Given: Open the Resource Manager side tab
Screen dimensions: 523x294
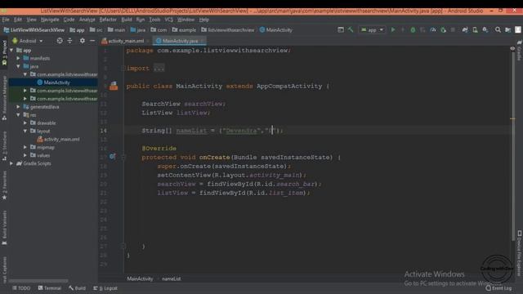Looking at the screenshot, I should coord(4,98).
